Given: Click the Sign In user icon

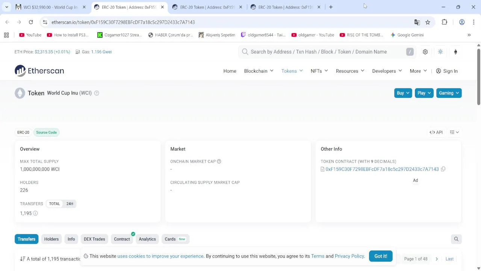Looking at the screenshot, I should (439, 71).
